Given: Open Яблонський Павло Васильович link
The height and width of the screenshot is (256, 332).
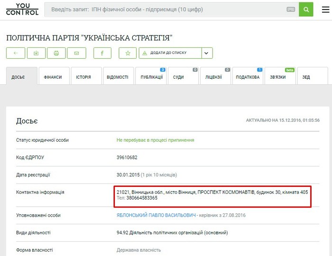Looking at the screenshot, I should (156, 215).
